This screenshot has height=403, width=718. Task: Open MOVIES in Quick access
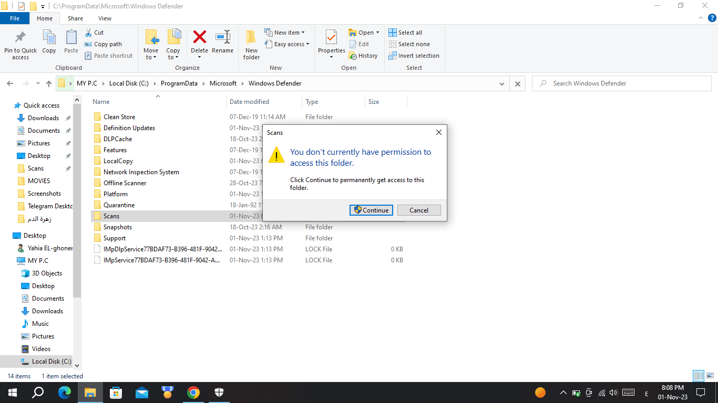coord(39,181)
